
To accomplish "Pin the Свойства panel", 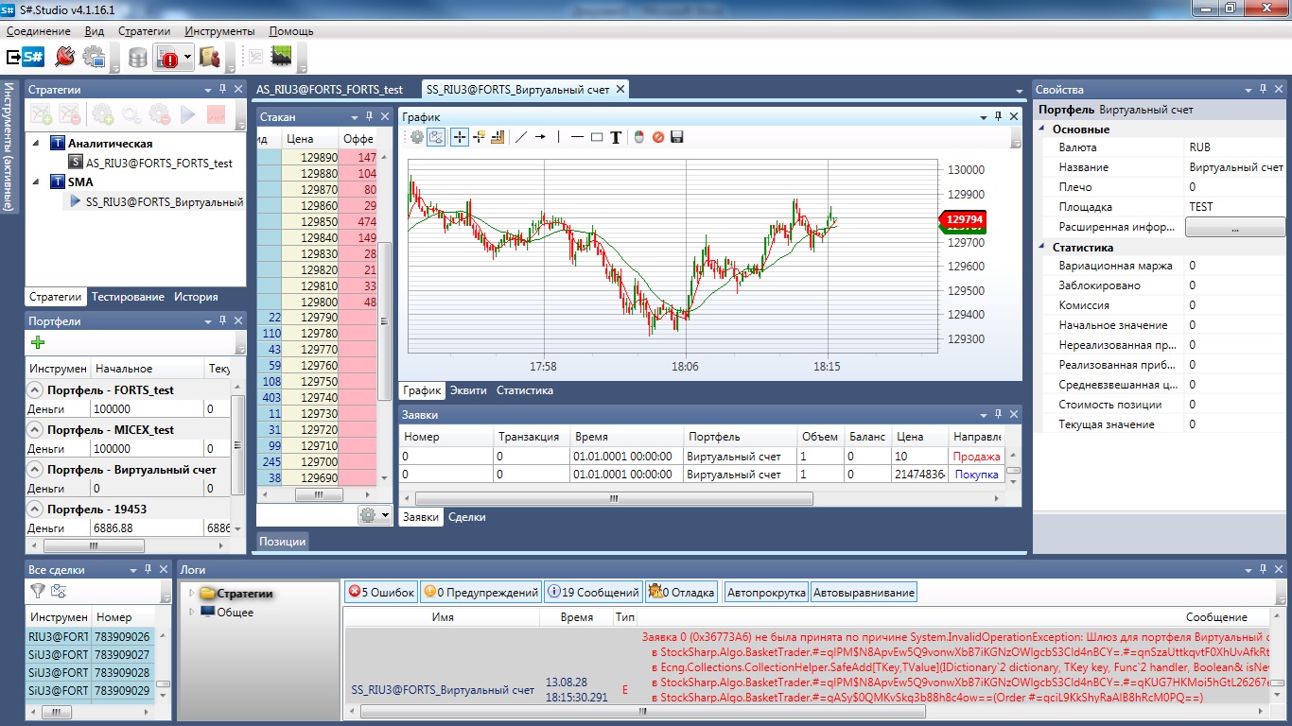I will pos(1263,89).
